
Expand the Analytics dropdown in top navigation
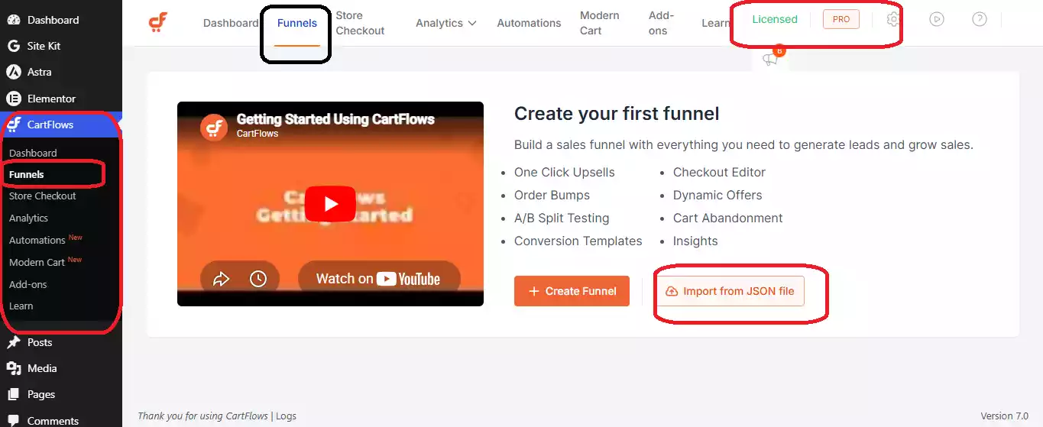pyautogui.click(x=446, y=23)
